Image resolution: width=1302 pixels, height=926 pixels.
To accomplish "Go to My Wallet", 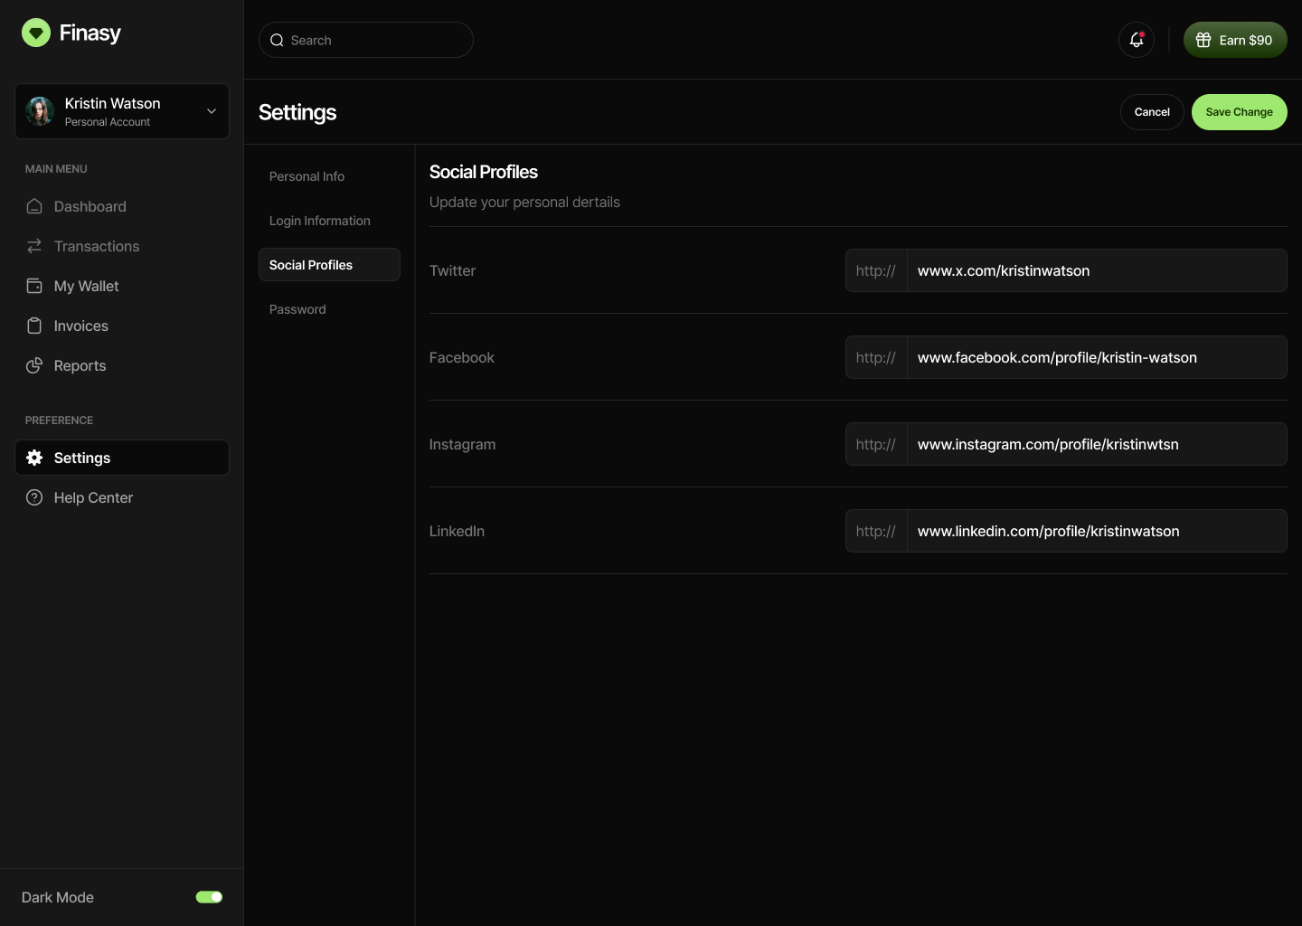I will point(122,286).
